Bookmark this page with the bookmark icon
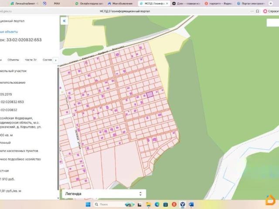The image size is (279, 209). (x=257, y=11)
